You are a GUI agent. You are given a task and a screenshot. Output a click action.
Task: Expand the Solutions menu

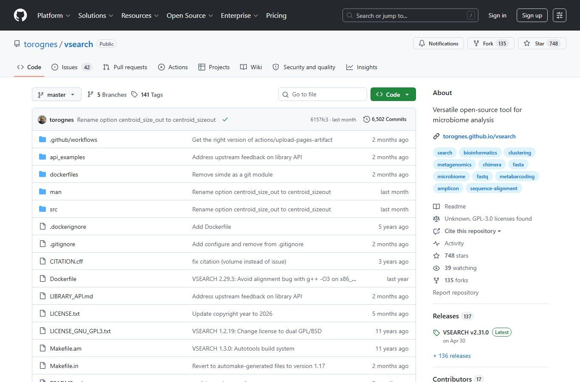click(x=96, y=15)
